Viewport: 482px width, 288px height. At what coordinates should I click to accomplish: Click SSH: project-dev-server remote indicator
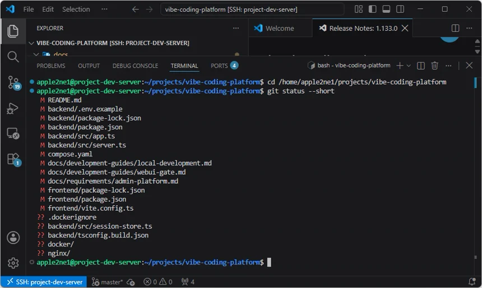click(x=44, y=282)
